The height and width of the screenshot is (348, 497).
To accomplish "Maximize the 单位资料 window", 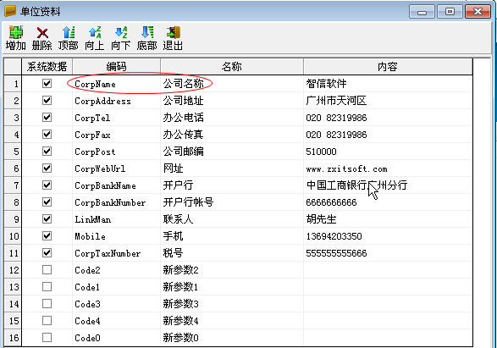I will click(x=450, y=12).
